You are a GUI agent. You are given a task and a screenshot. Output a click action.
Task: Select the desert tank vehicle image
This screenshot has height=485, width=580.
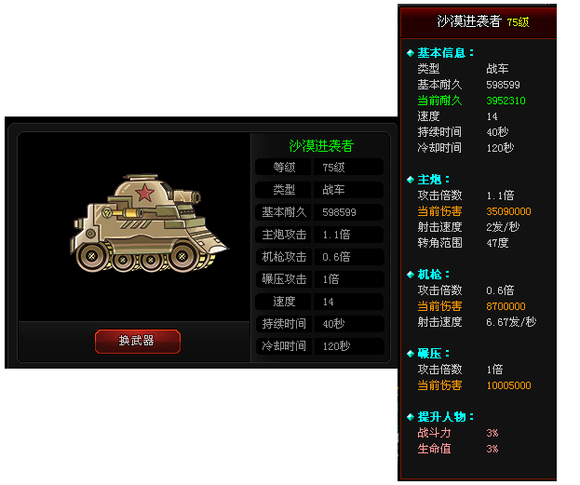[x=149, y=223]
